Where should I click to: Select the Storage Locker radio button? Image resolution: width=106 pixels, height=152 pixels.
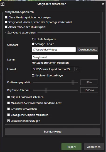click(x=33, y=44)
